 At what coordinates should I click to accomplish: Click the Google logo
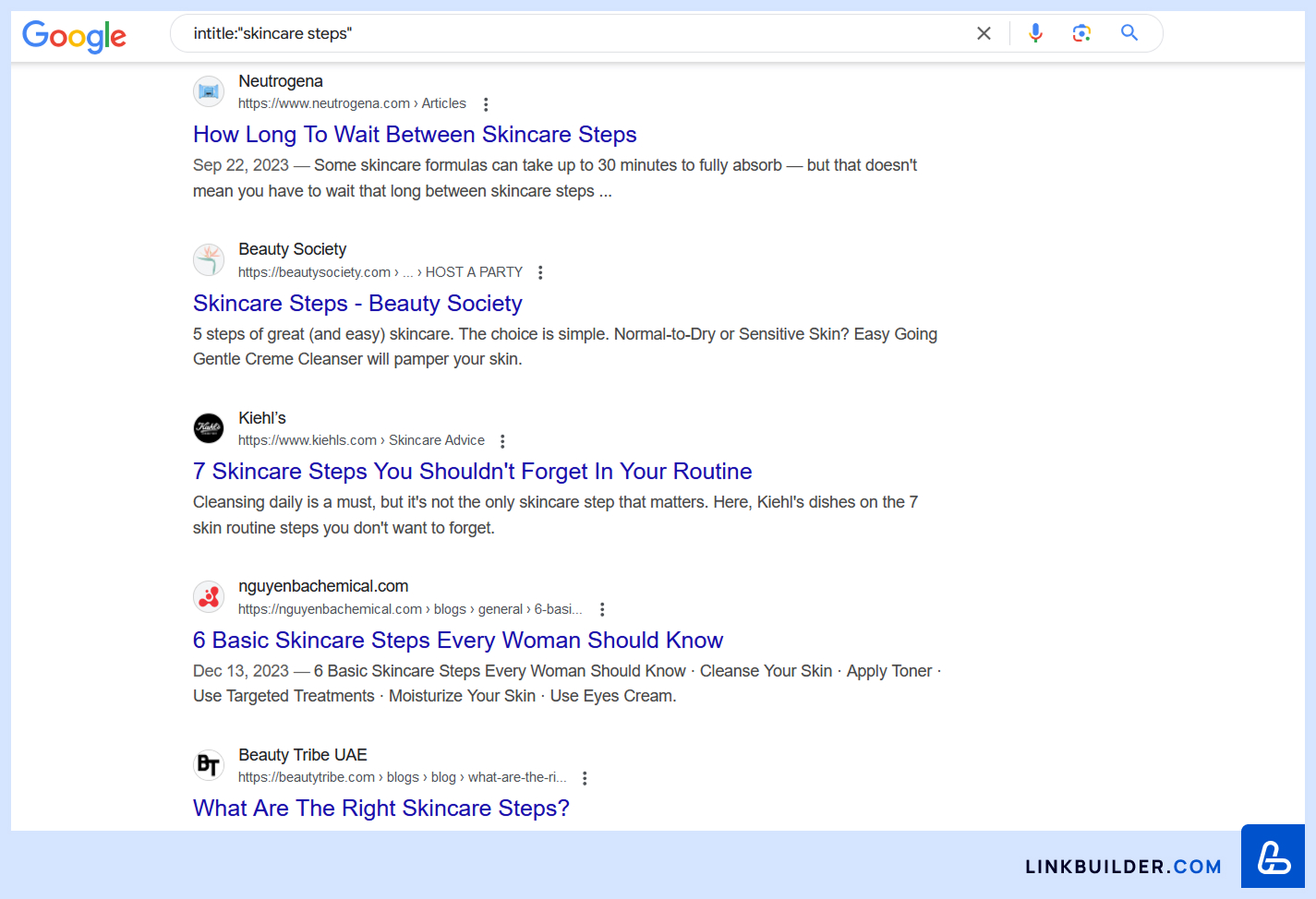coord(74,35)
